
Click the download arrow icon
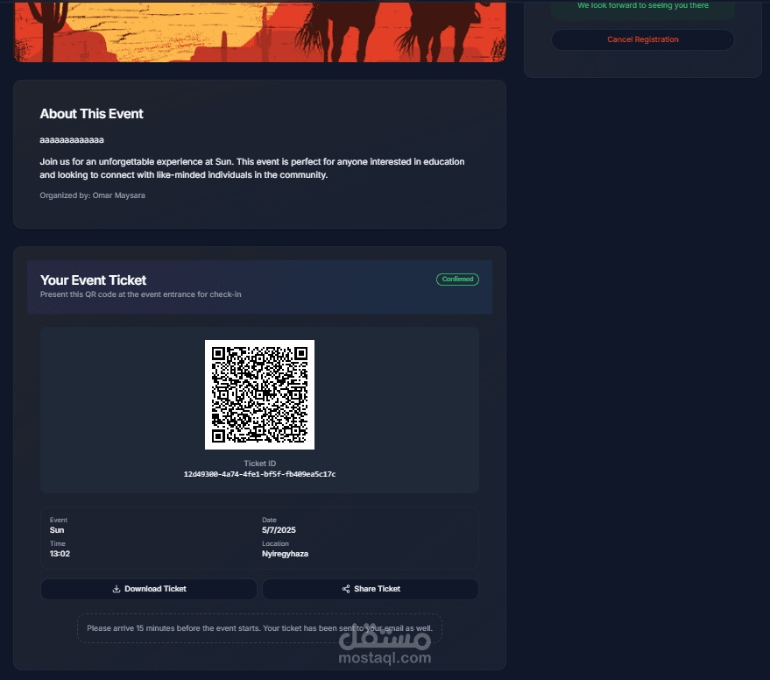click(x=117, y=589)
